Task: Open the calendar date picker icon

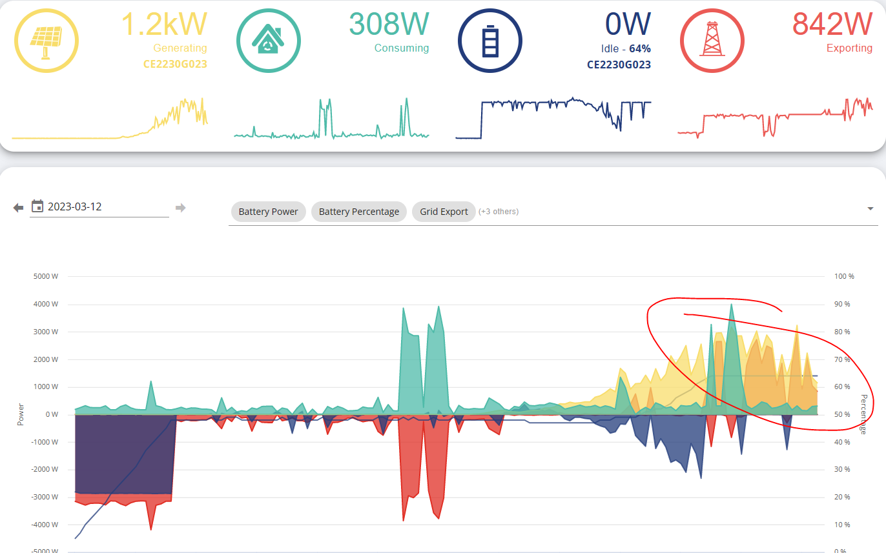Action: pyautogui.click(x=37, y=206)
